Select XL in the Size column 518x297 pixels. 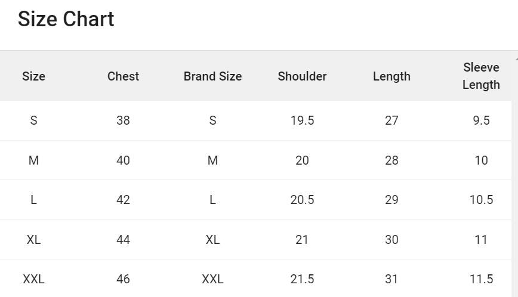33,240
